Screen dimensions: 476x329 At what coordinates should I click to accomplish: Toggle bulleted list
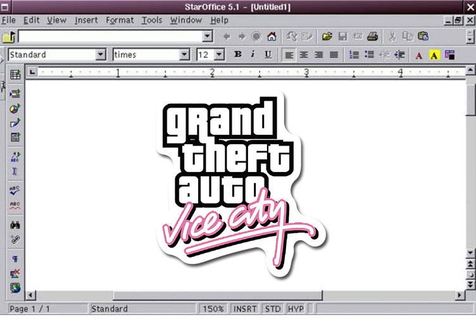tap(369, 55)
